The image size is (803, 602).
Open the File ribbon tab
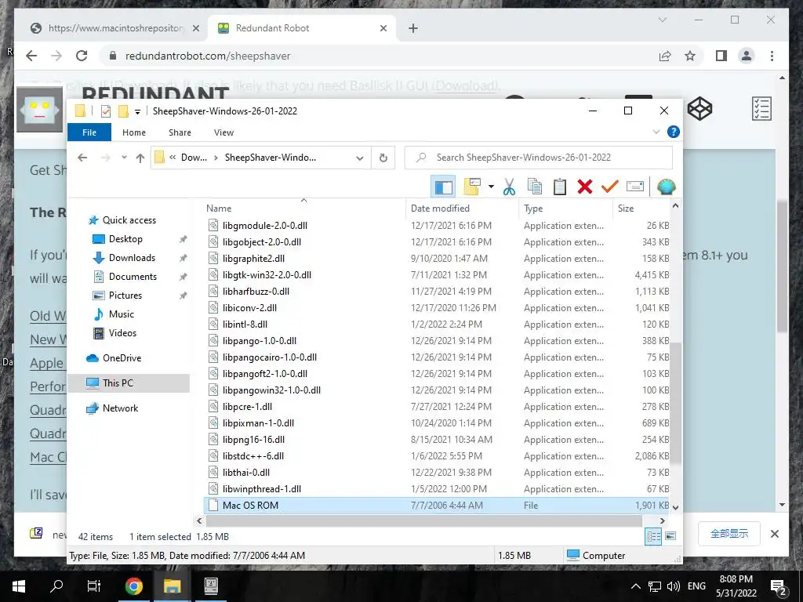(89, 132)
